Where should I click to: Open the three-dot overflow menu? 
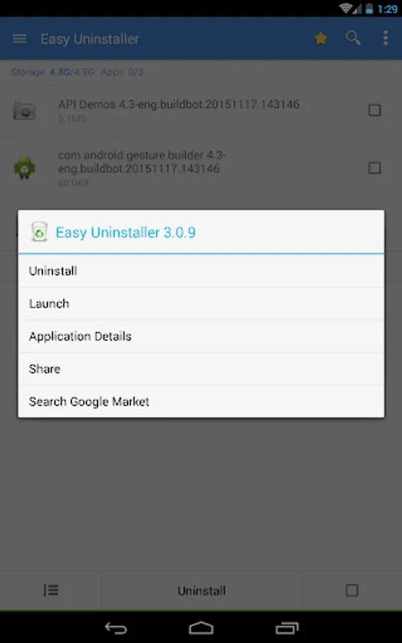[x=385, y=38]
